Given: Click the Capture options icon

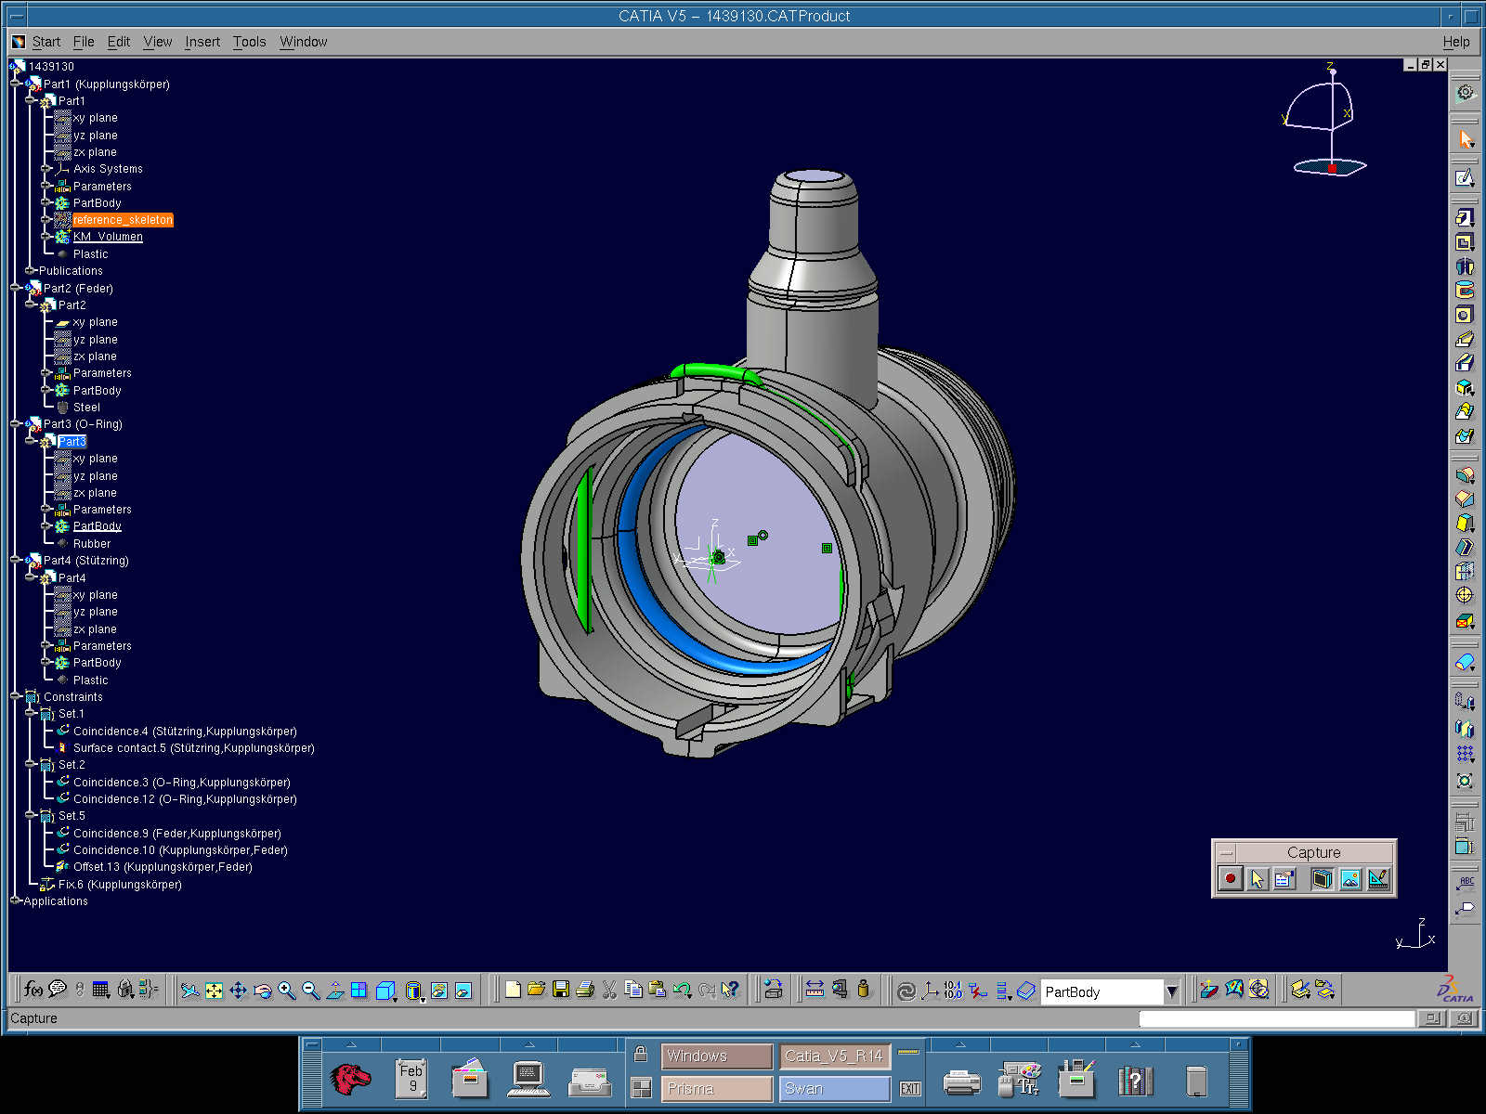Looking at the screenshot, I should click(1284, 878).
